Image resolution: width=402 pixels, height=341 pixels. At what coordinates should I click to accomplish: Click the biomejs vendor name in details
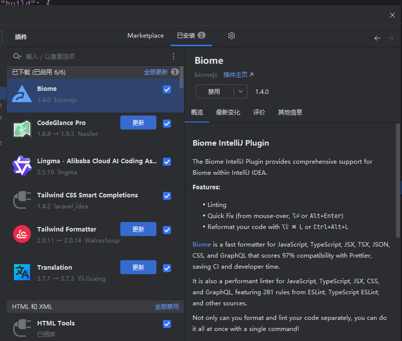click(206, 75)
